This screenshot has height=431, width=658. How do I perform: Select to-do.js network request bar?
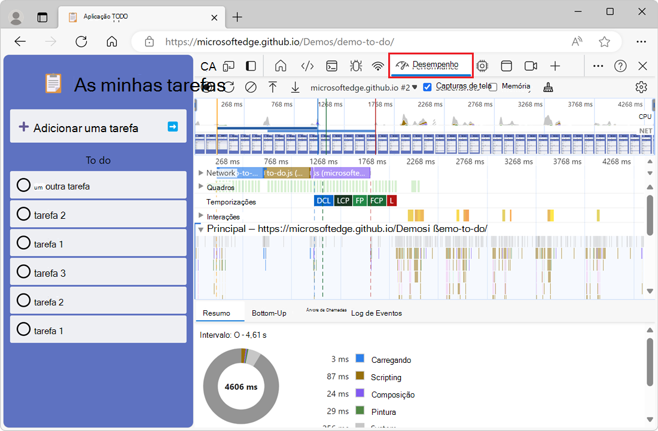click(287, 173)
